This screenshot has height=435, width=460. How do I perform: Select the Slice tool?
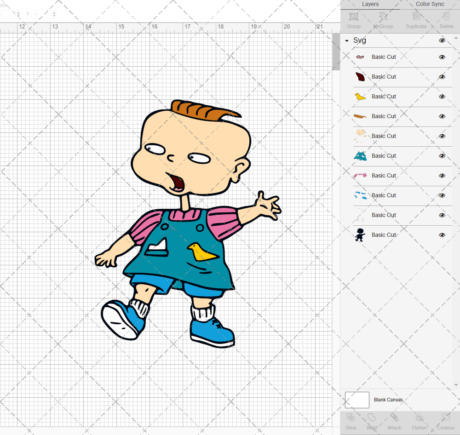point(351,418)
